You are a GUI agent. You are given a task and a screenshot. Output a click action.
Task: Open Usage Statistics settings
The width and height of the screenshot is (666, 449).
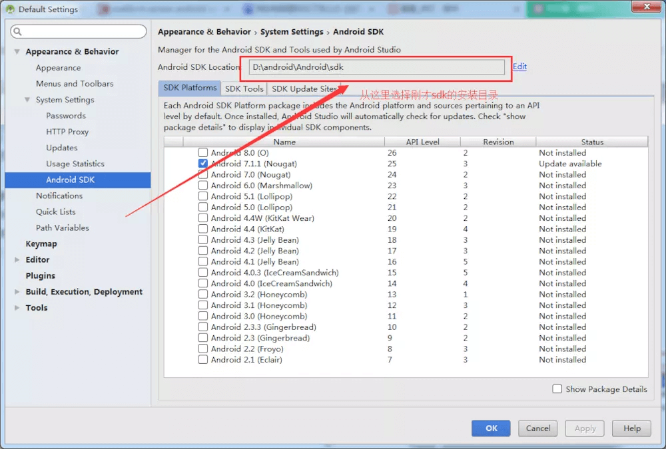pos(75,164)
